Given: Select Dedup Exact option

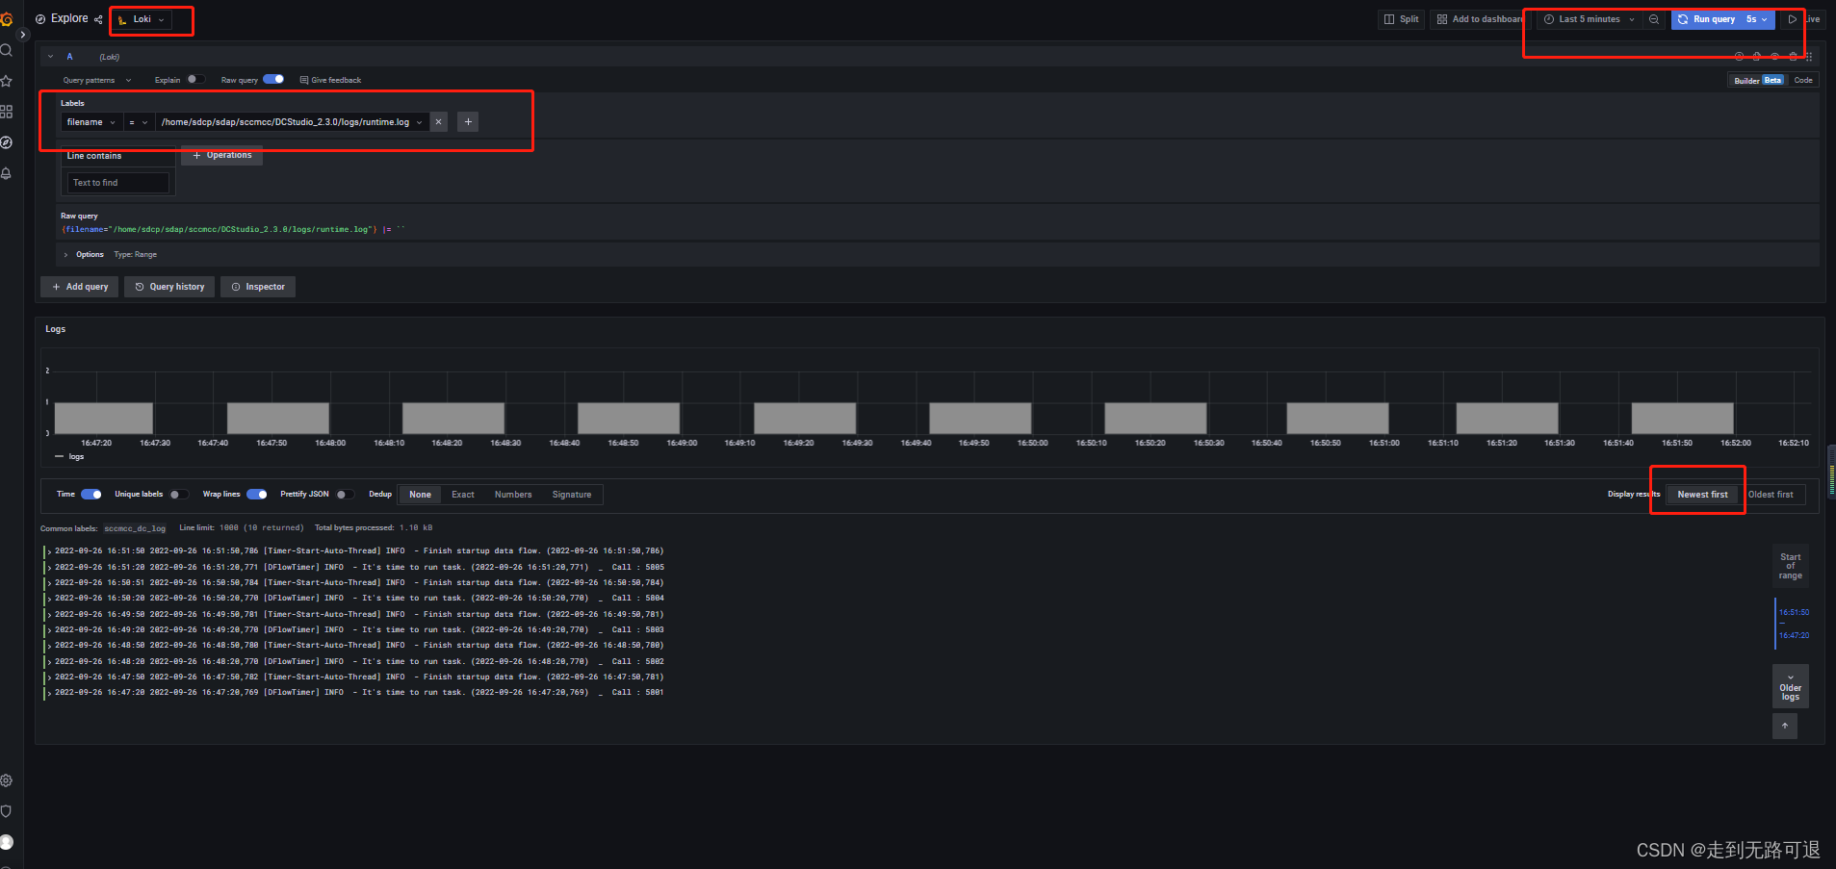Looking at the screenshot, I should pos(463,495).
